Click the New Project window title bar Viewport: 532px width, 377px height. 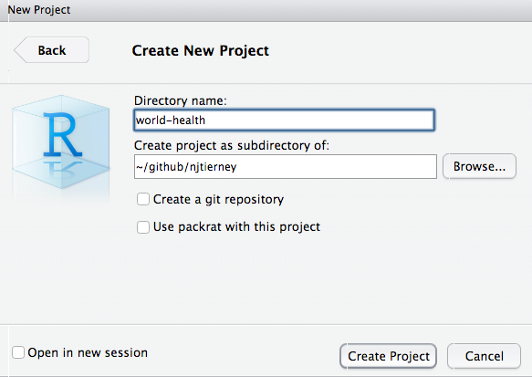click(x=266, y=10)
